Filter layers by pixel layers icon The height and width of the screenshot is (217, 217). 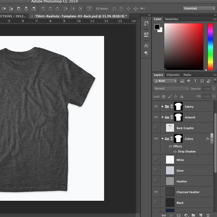click(x=182, y=81)
